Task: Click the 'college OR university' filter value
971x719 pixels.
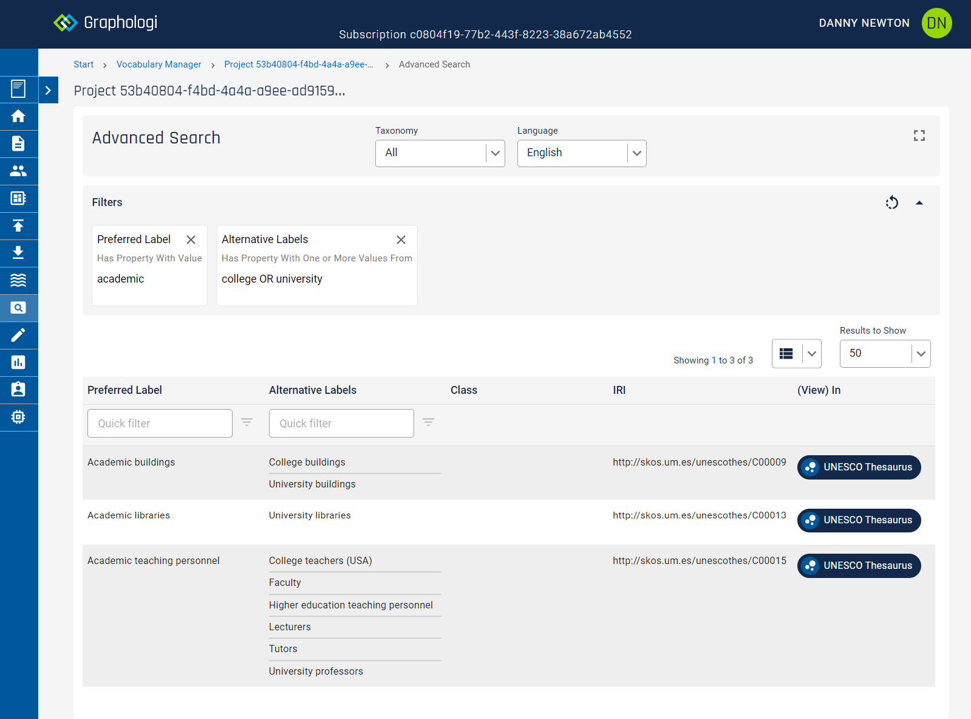Action: (272, 279)
